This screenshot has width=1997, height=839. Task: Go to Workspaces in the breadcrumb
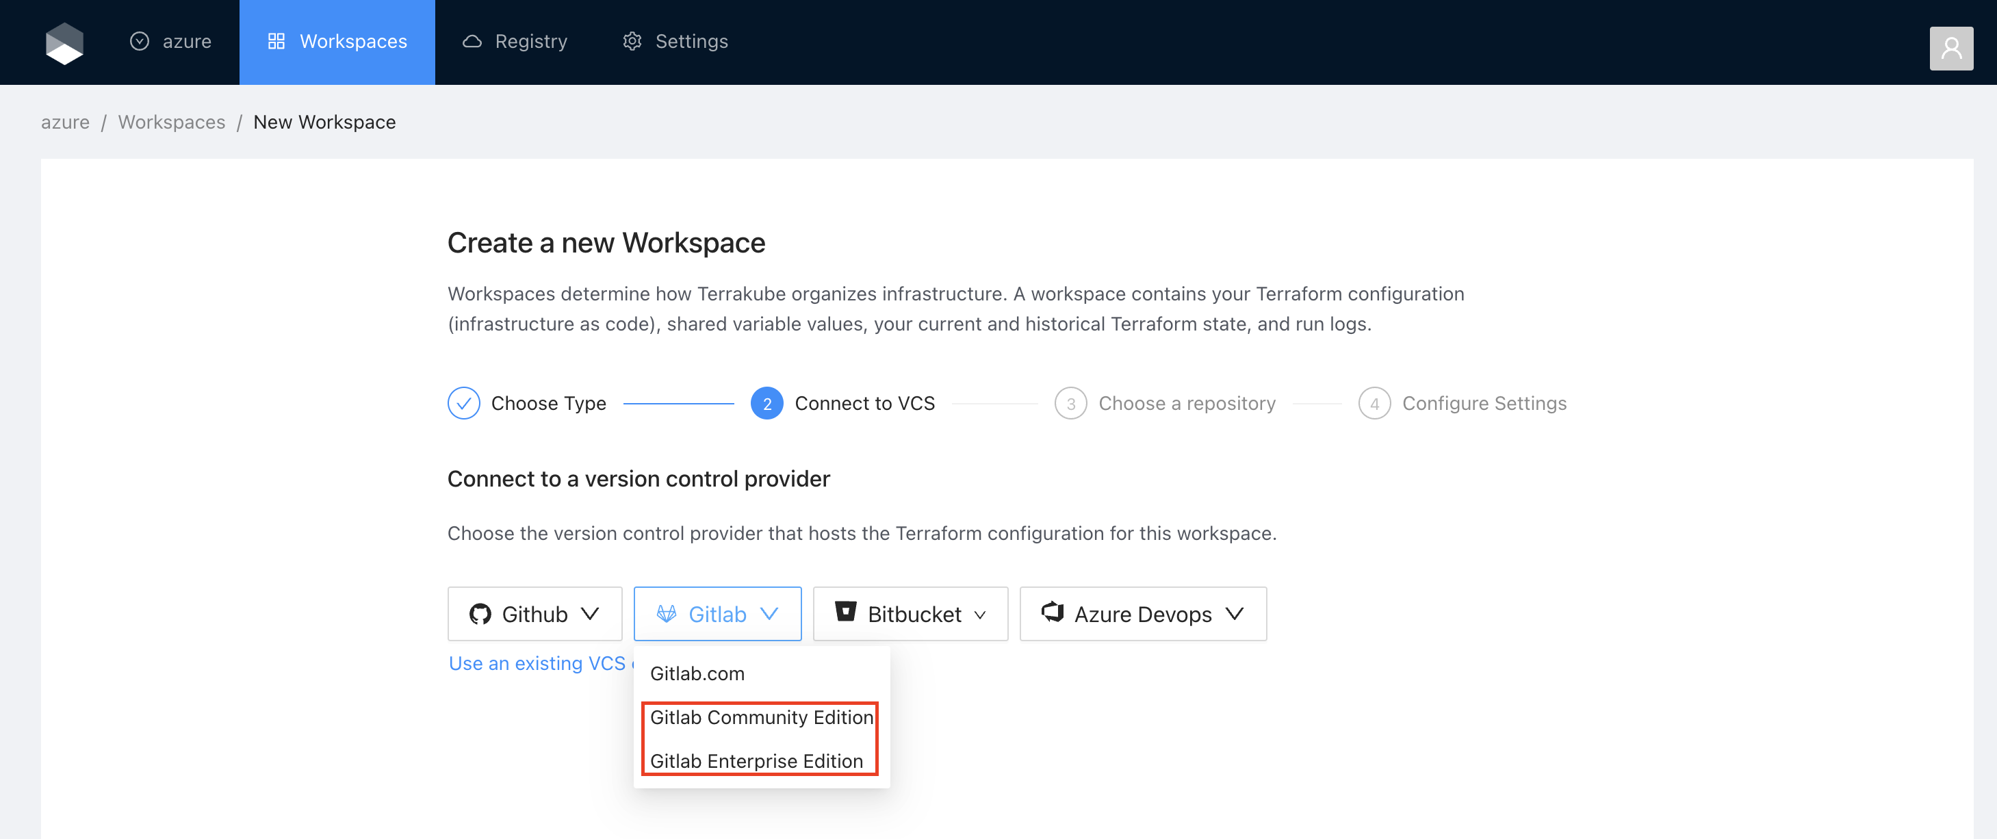[x=171, y=122]
